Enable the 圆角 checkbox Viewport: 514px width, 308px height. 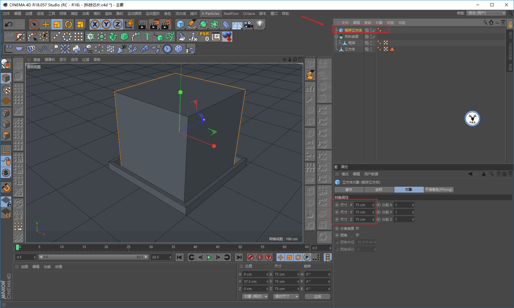pyautogui.click(x=357, y=235)
